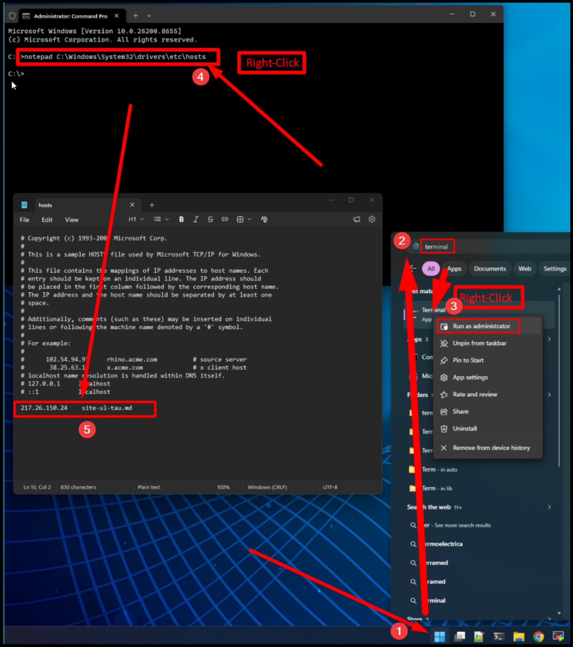Open the Edit menu in Notepad
The height and width of the screenshot is (647, 573).
coord(47,220)
